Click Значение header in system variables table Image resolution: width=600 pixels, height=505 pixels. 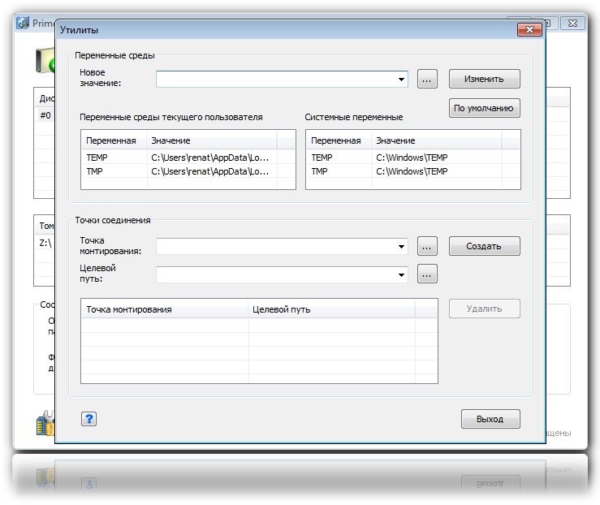point(436,140)
